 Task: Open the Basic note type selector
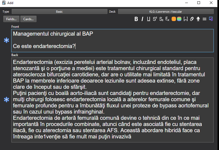tap(59, 12)
